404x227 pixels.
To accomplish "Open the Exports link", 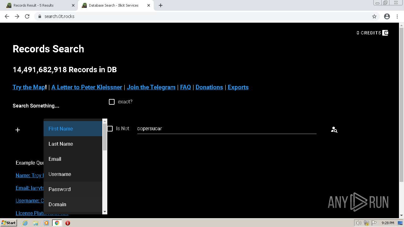I will [238, 87].
